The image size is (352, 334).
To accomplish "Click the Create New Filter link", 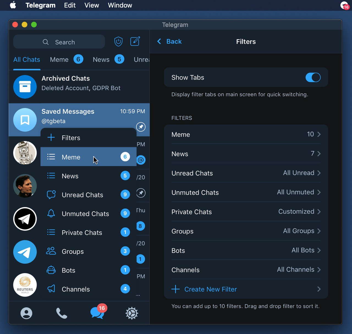I will [211, 289].
